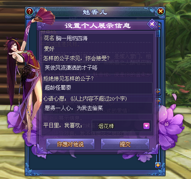Click the 愿得一人心 wish text box

(97, 108)
